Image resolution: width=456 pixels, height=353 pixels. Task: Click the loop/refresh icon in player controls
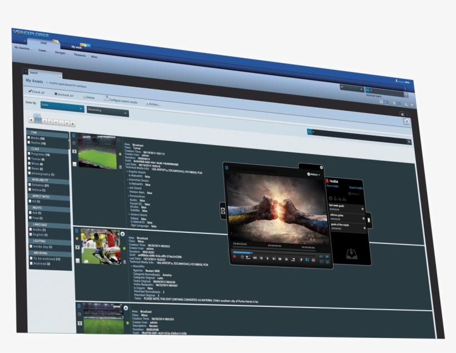pos(242,257)
